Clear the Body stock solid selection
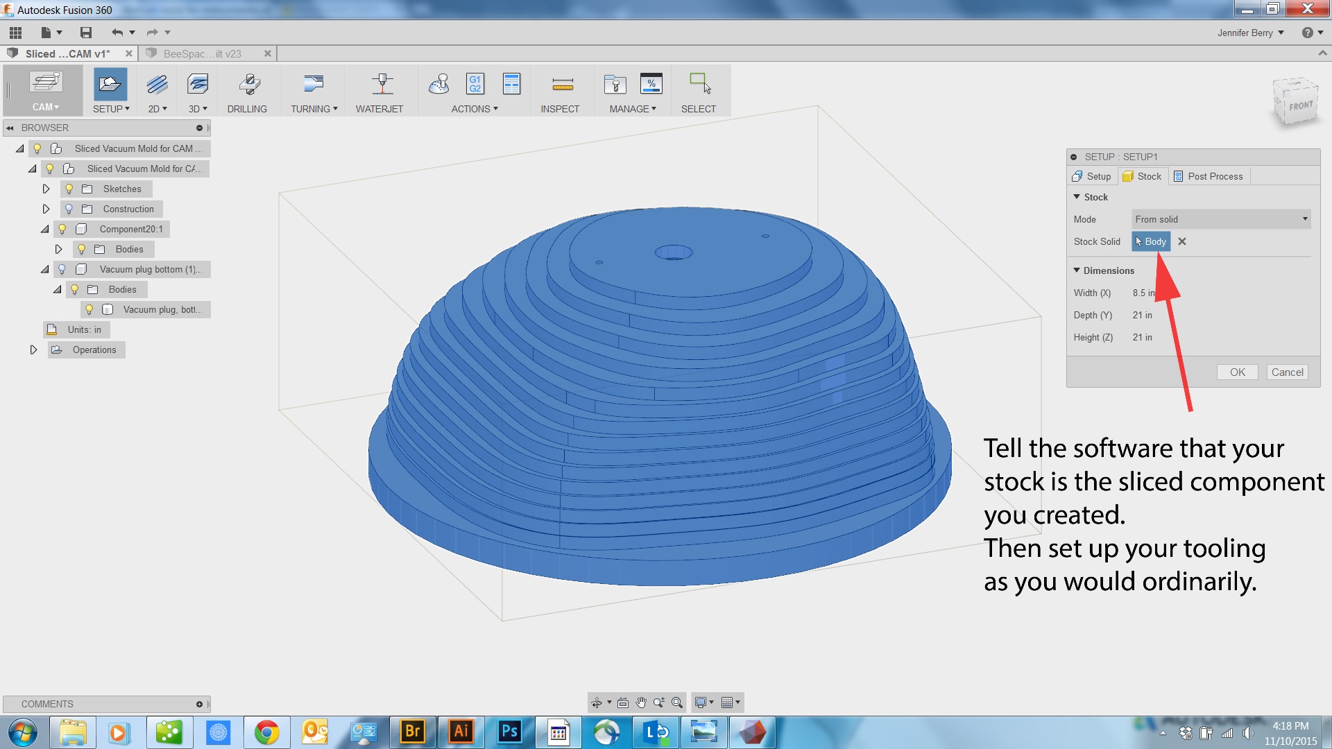The height and width of the screenshot is (749, 1332). [1182, 241]
